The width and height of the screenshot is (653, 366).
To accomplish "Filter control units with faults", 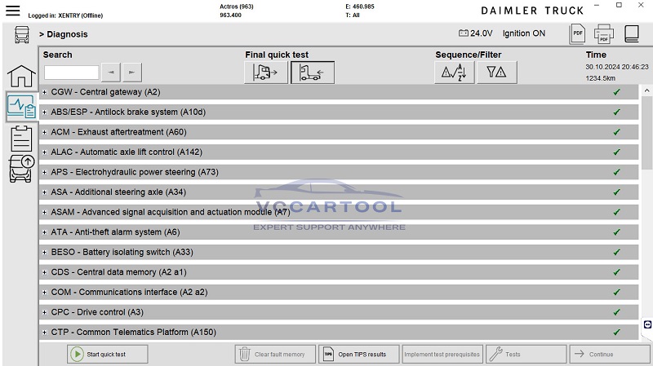I will [497, 73].
